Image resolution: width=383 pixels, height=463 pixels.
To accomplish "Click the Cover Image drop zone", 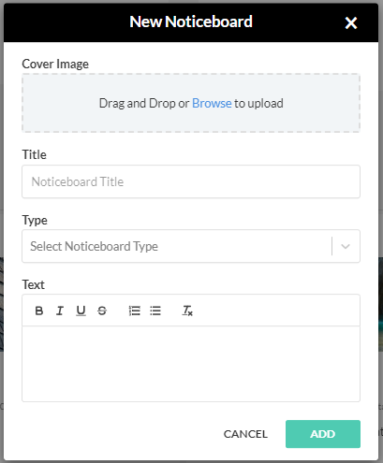I will click(191, 103).
